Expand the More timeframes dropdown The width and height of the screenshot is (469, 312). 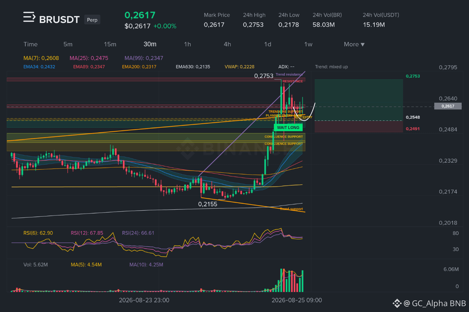(x=354, y=44)
